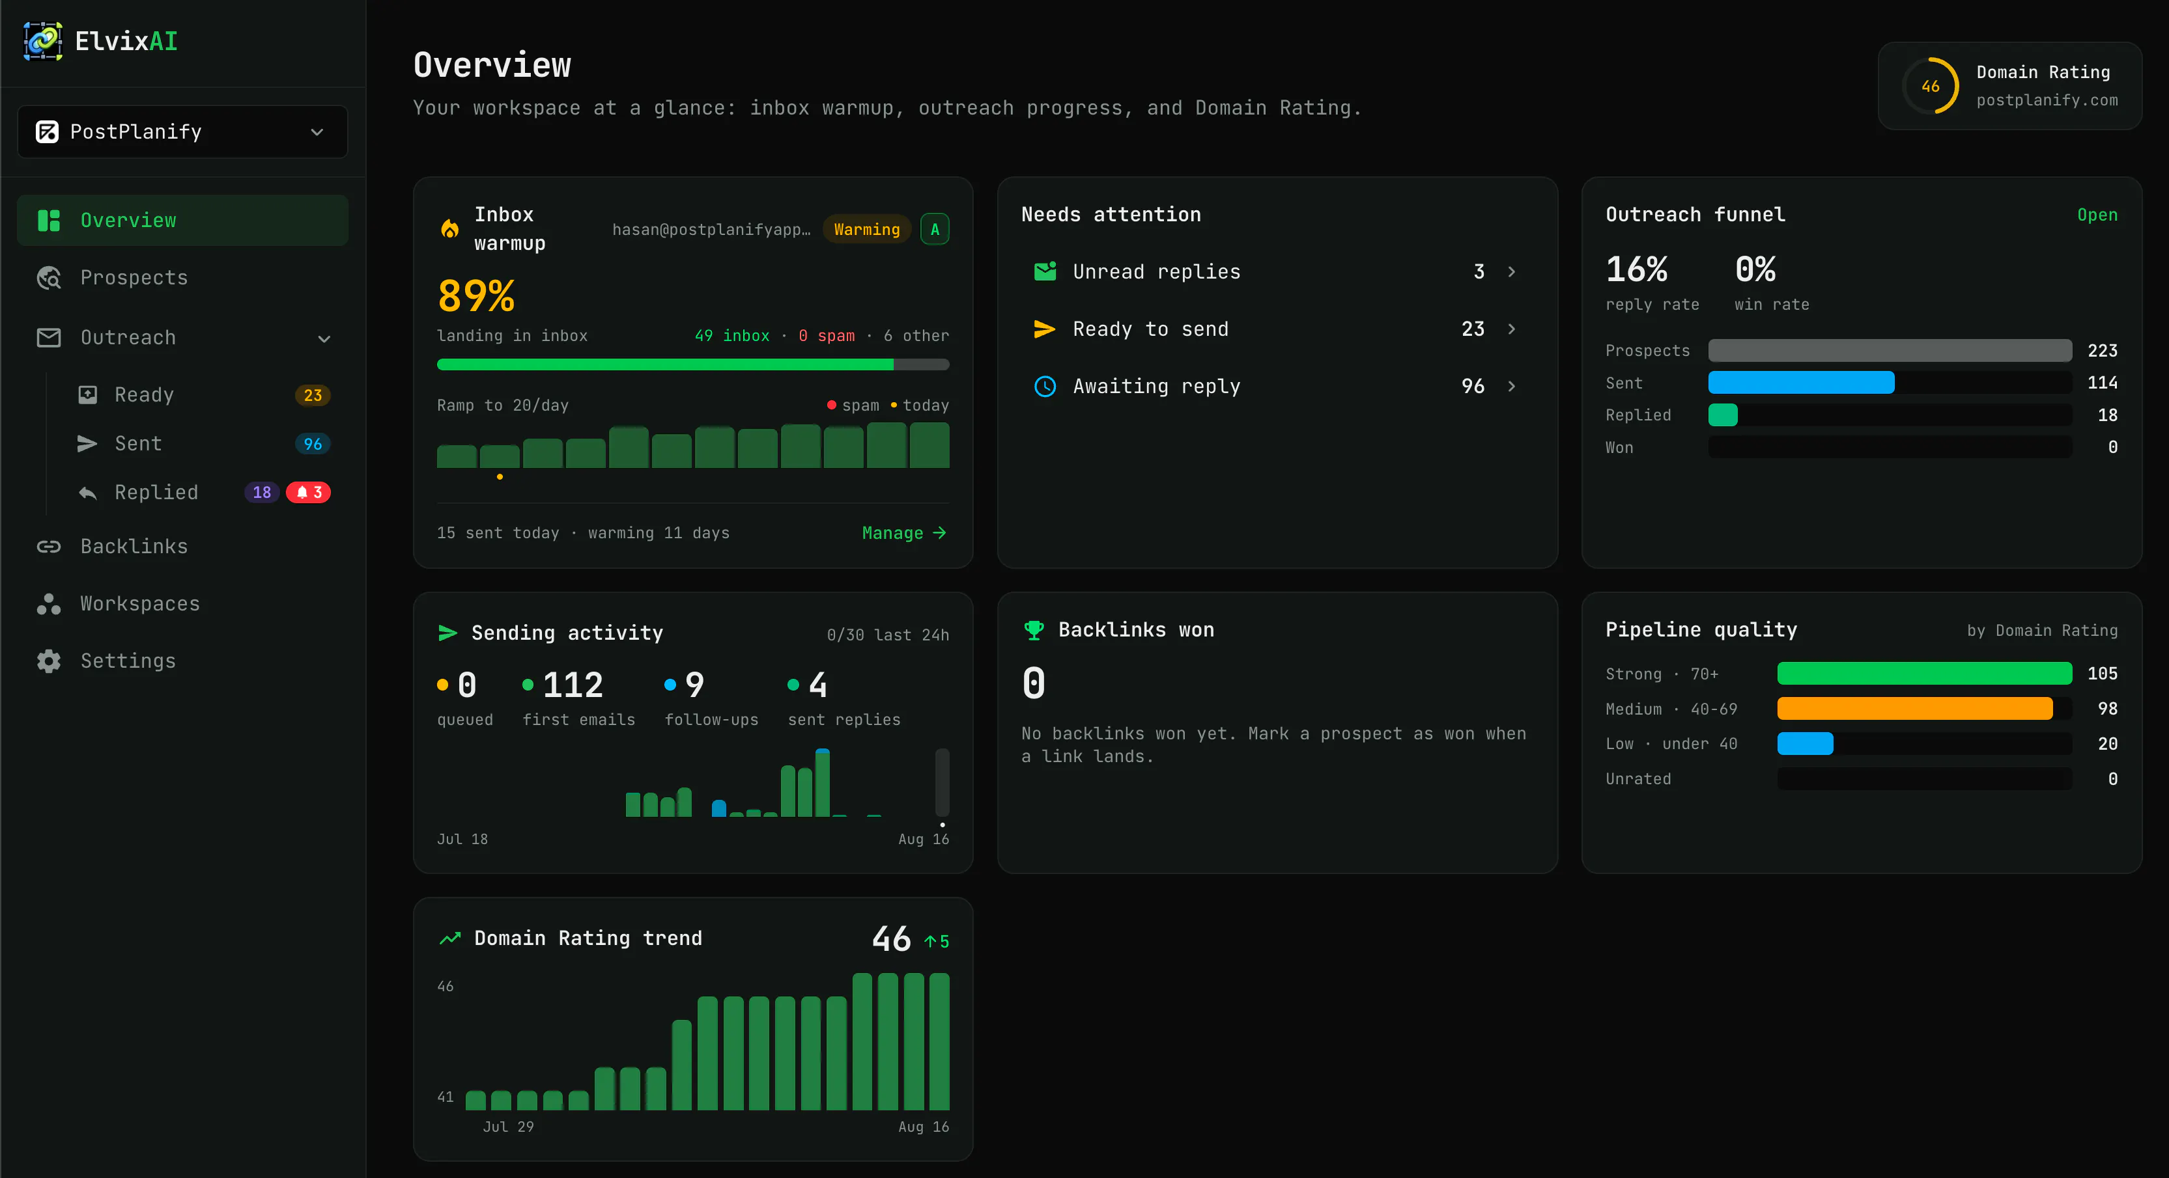
Task: Open the Workspaces page
Action: [183, 604]
